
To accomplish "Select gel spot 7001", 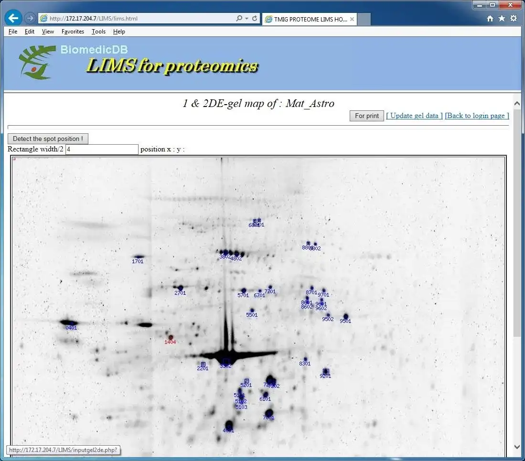I will click(269, 413).
